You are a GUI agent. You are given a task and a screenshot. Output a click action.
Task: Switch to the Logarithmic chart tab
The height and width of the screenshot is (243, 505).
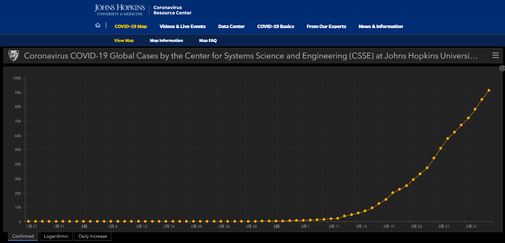click(56, 236)
